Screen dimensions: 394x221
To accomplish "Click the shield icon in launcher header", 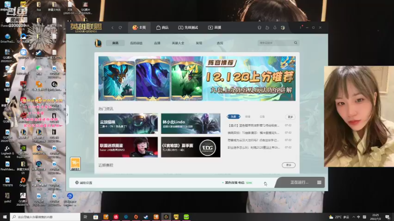I will click(260, 28).
